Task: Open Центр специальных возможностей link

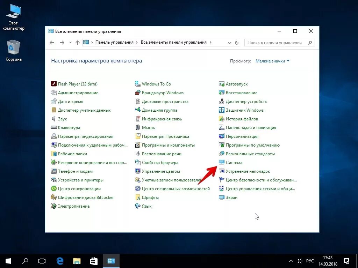Action: pyautogui.click(x=176, y=189)
